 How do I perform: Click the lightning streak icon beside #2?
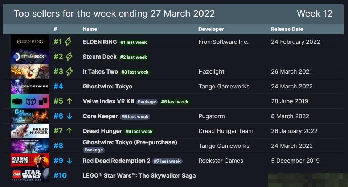coord(69,57)
